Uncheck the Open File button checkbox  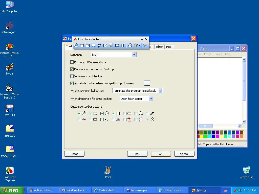click(79, 113)
